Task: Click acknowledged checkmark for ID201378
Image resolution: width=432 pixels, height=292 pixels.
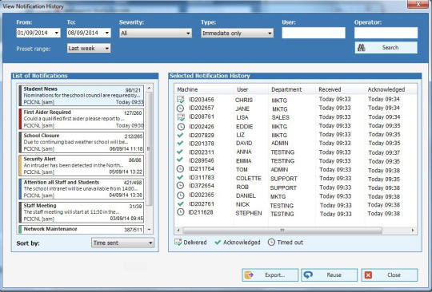Action: click(180, 143)
